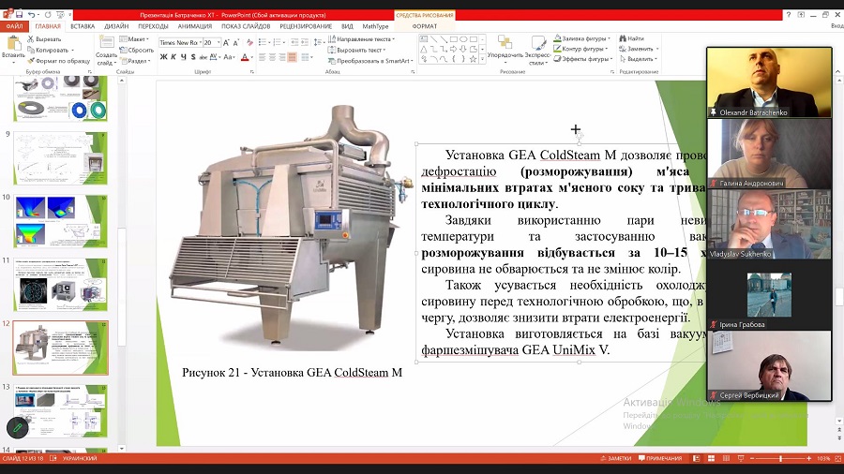The height and width of the screenshot is (474, 844).
Task: Open Макет layout dropdown
Action: pos(133,39)
